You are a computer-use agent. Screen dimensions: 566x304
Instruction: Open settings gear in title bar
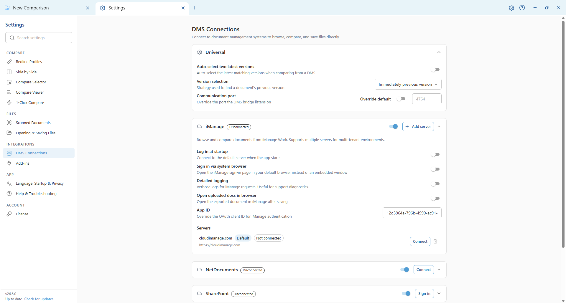click(511, 8)
